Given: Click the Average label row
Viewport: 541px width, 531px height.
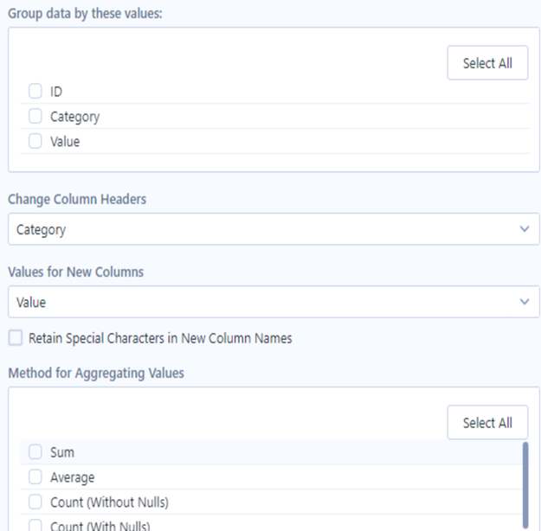Looking at the screenshot, I should coord(72,477).
